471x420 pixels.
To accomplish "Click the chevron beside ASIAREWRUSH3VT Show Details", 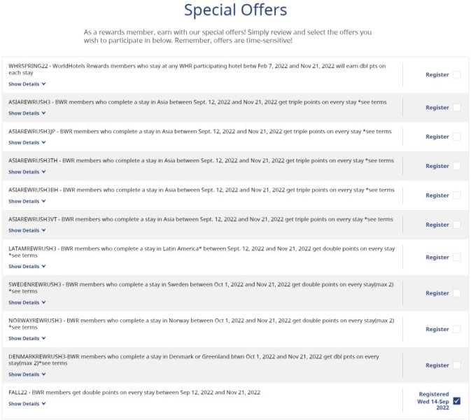I will [x=43, y=231].
